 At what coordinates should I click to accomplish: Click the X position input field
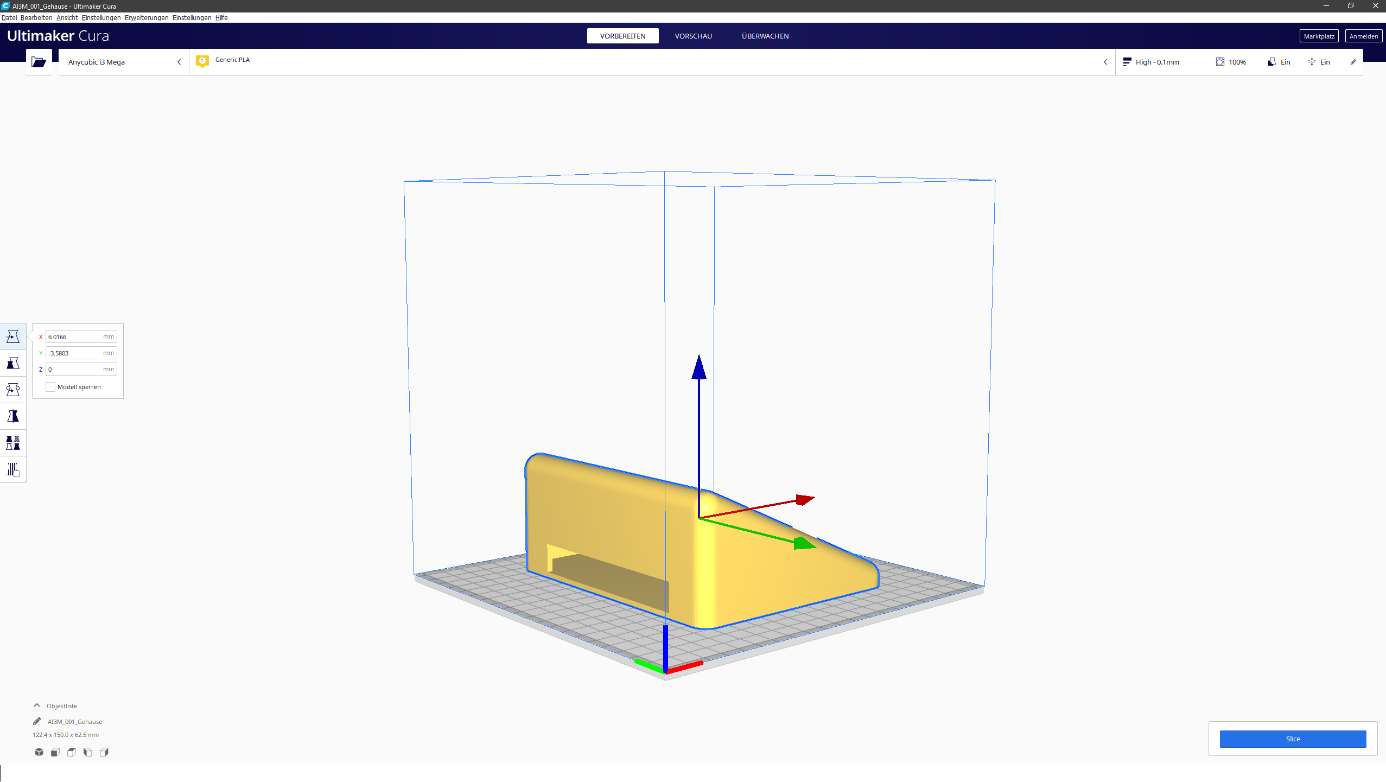click(x=81, y=337)
